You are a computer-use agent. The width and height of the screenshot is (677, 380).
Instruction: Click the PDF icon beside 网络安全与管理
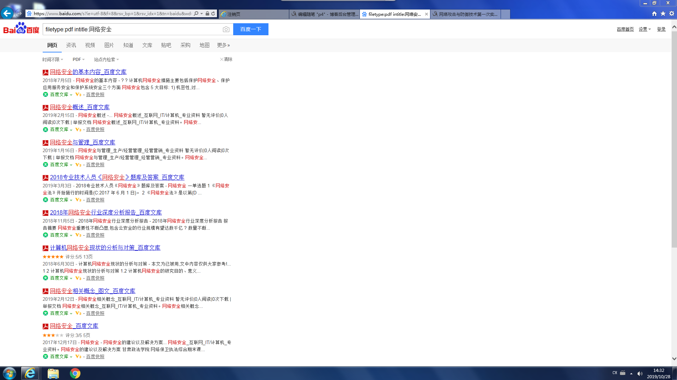pos(46,143)
